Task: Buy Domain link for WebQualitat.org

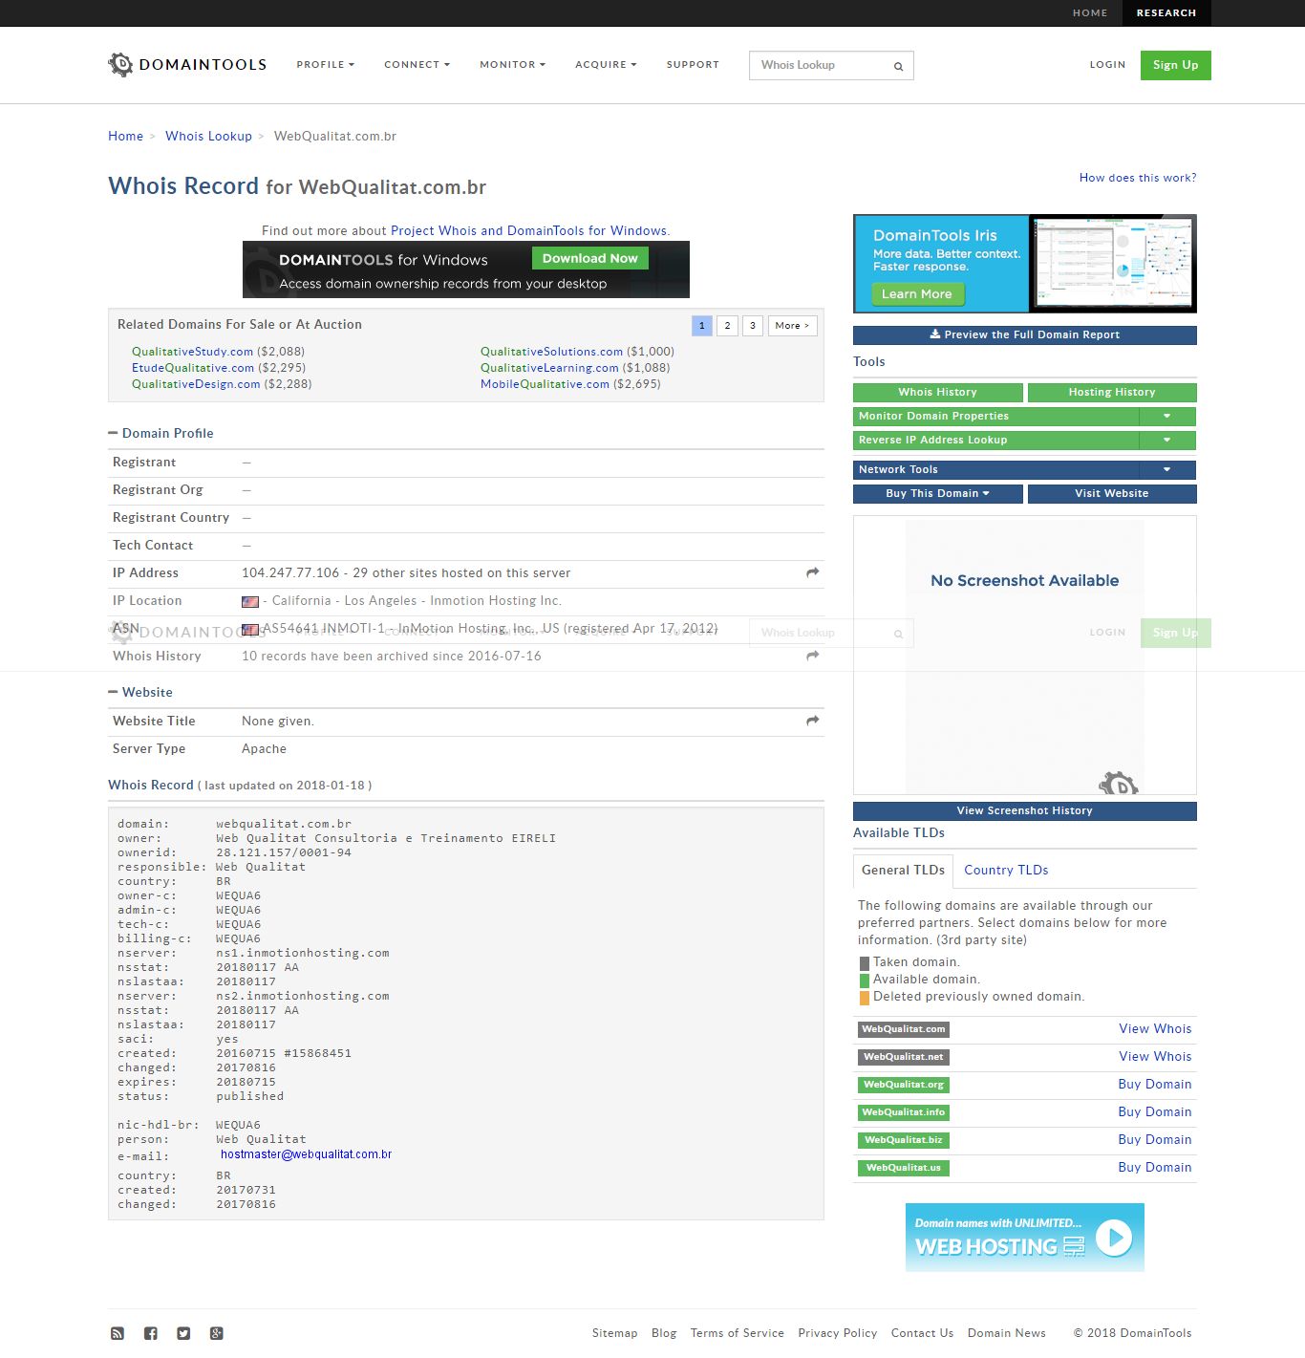Action: click(1155, 1085)
